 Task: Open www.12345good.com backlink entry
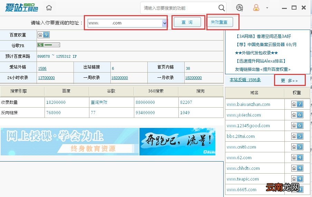(248, 125)
